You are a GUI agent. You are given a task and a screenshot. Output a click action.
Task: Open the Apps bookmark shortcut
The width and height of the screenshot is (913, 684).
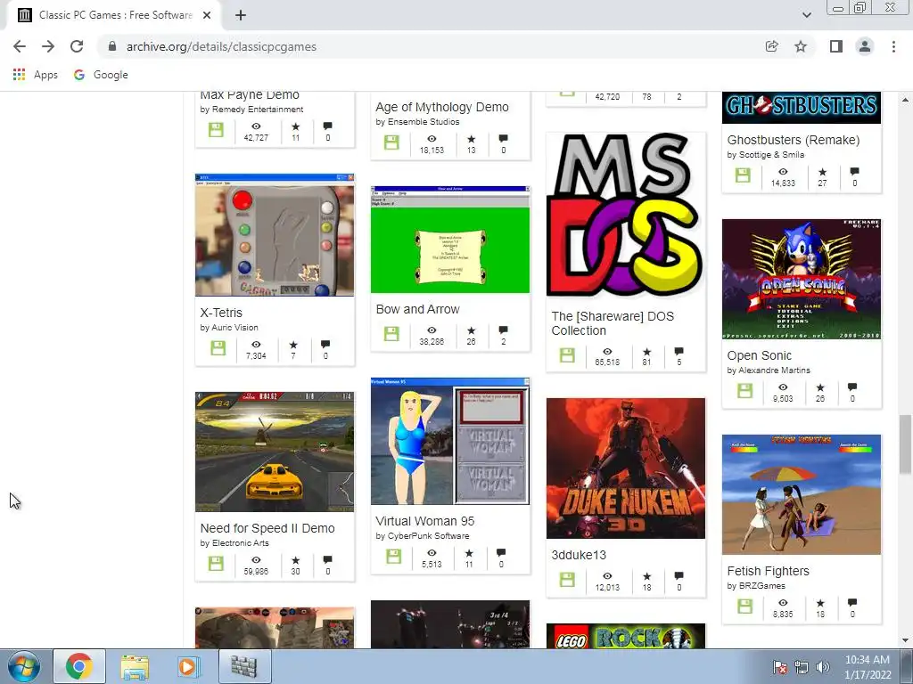tap(36, 75)
